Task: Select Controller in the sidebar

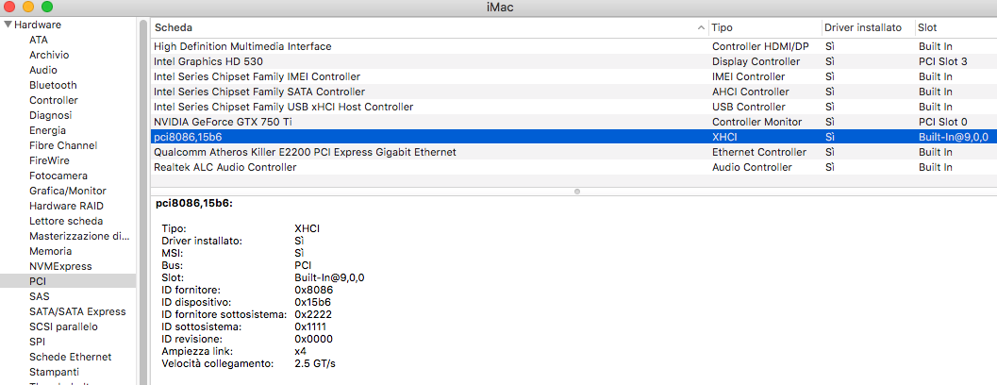Action: (x=54, y=101)
